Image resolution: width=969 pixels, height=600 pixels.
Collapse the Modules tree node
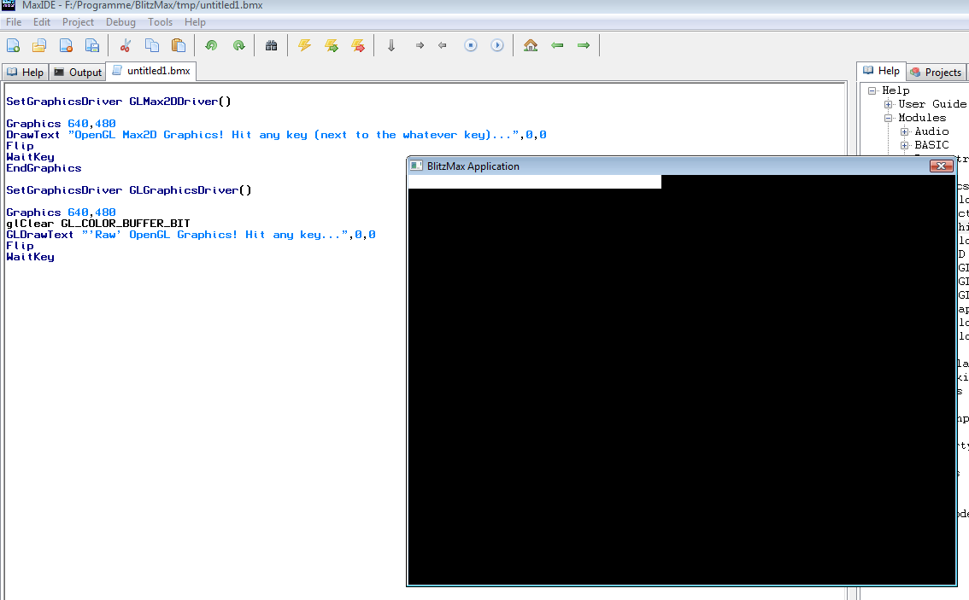pyautogui.click(x=889, y=118)
